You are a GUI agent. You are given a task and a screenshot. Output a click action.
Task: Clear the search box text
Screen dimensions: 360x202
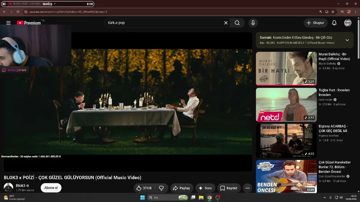(226, 23)
